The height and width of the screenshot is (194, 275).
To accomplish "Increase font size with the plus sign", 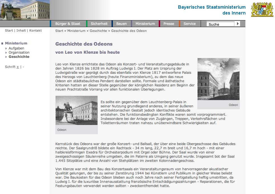I will (18, 67).
